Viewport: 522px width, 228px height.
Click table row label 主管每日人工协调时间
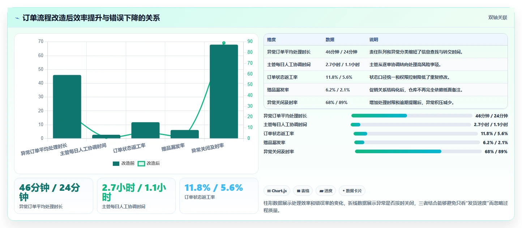click(x=289, y=65)
